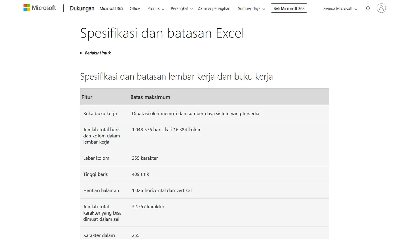The image size is (409, 239).
Task: Click the Beli Microsoft 365 button
Action: click(x=289, y=8)
